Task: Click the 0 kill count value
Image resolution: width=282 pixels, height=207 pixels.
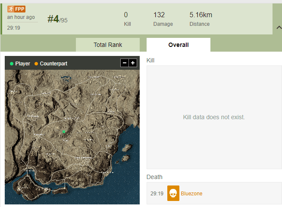Action: (x=126, y=15)
